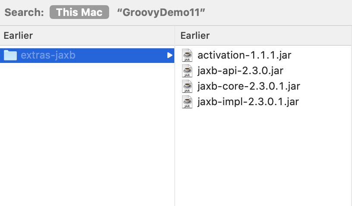Select the extras-jaxb folder name

point(48,55)
